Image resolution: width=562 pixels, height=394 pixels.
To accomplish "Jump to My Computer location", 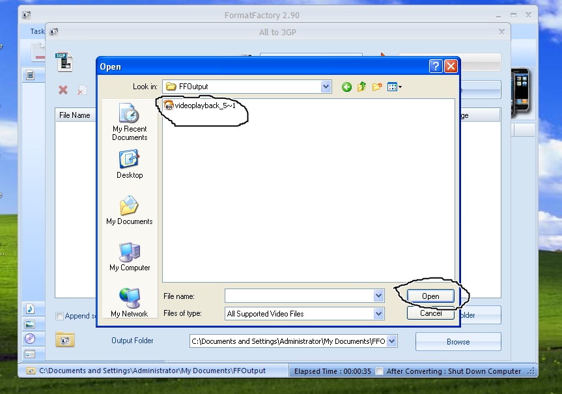I will [130, 257].
